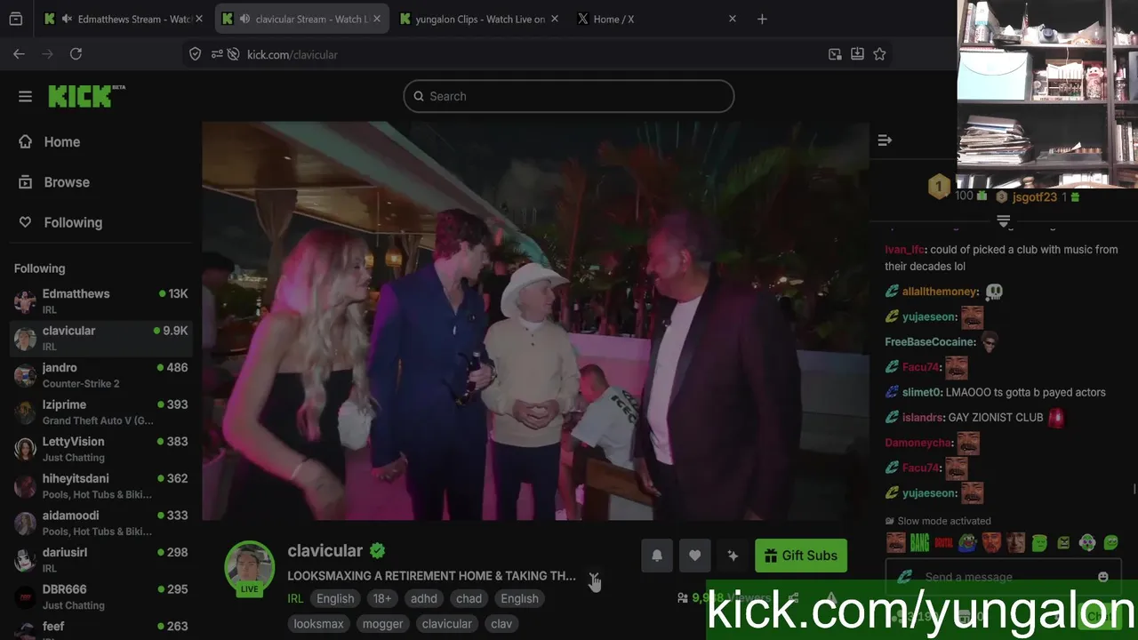Image resolution: width=1138 pixels, height=640 pixels.
Task: Open Edmatthews channel in Following list
Action: (101, 301)
